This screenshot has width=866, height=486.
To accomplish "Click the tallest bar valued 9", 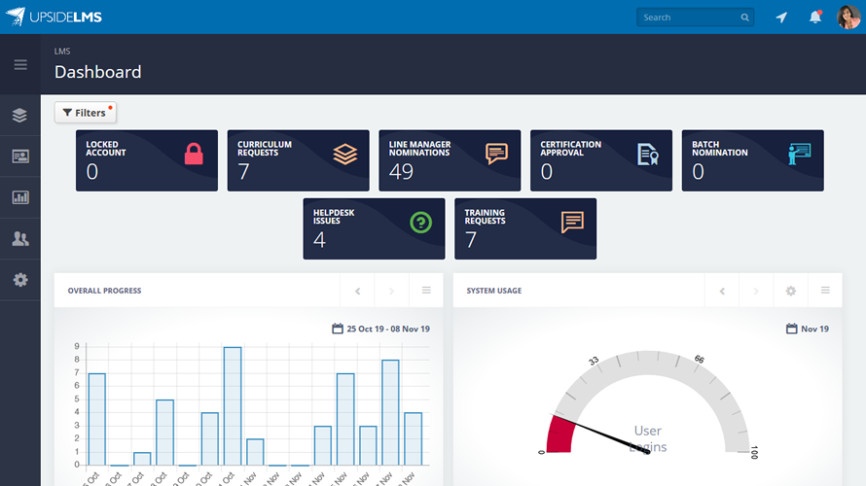I will click(233, 406).
